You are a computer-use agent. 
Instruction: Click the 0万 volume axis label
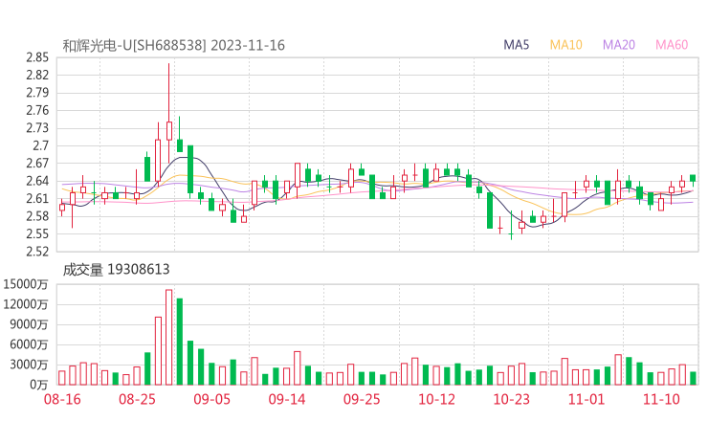click(x=39, y=385)
